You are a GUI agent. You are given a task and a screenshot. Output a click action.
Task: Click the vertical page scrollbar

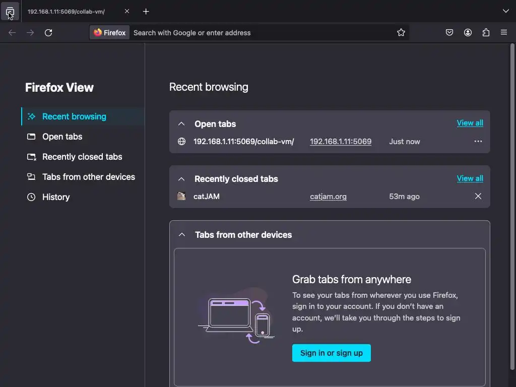click(x=512, y=207)
